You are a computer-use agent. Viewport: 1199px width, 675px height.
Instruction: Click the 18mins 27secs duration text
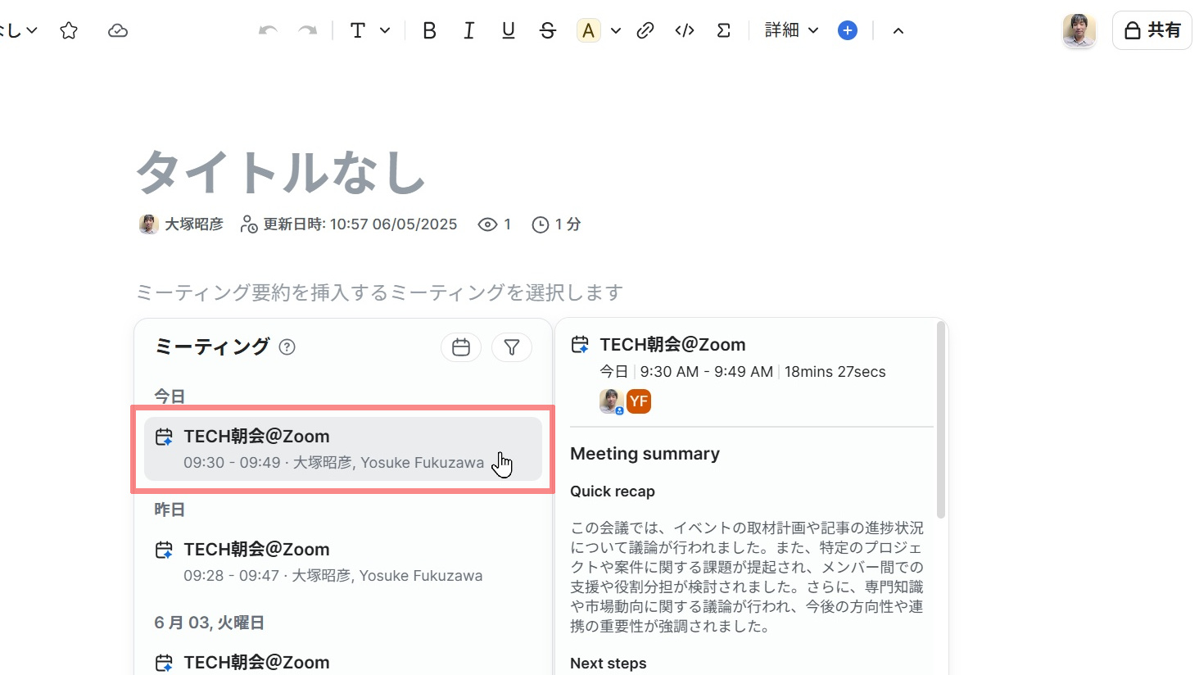coord(835,372)
